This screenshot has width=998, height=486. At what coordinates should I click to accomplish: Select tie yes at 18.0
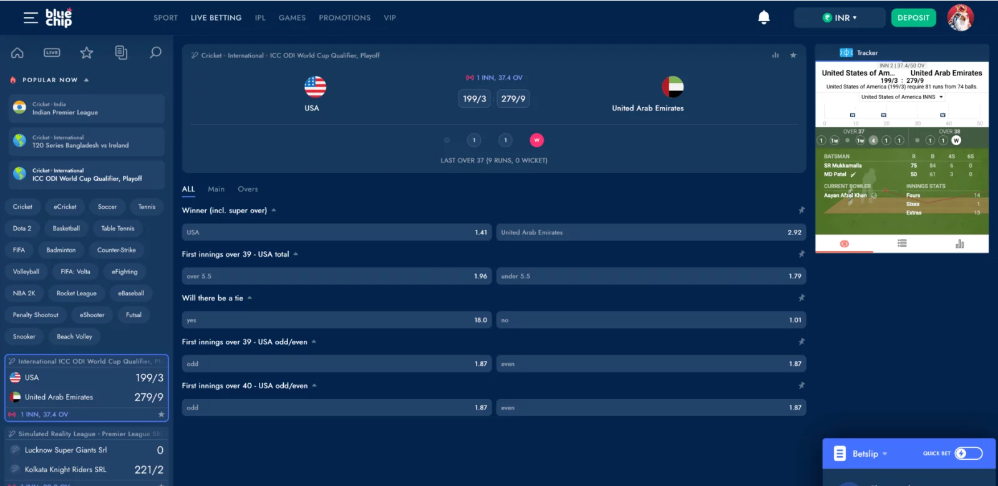click(337, 320)
